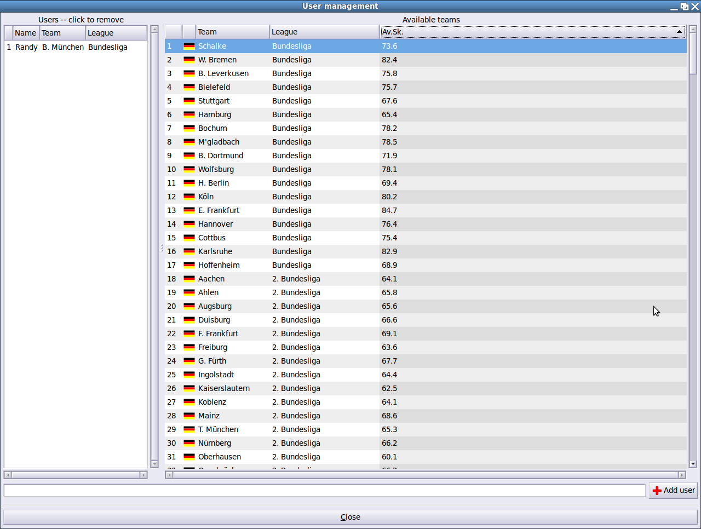Select the Nürnberg team row
This screenshot has width=701, height=529.
point(426,443)
